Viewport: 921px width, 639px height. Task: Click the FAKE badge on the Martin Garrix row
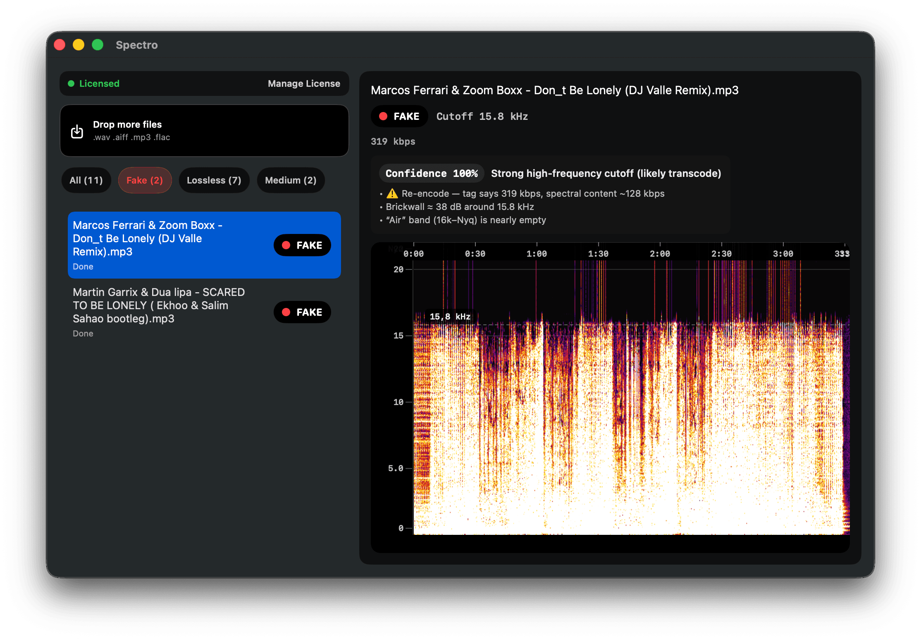(x=302, y=312)
